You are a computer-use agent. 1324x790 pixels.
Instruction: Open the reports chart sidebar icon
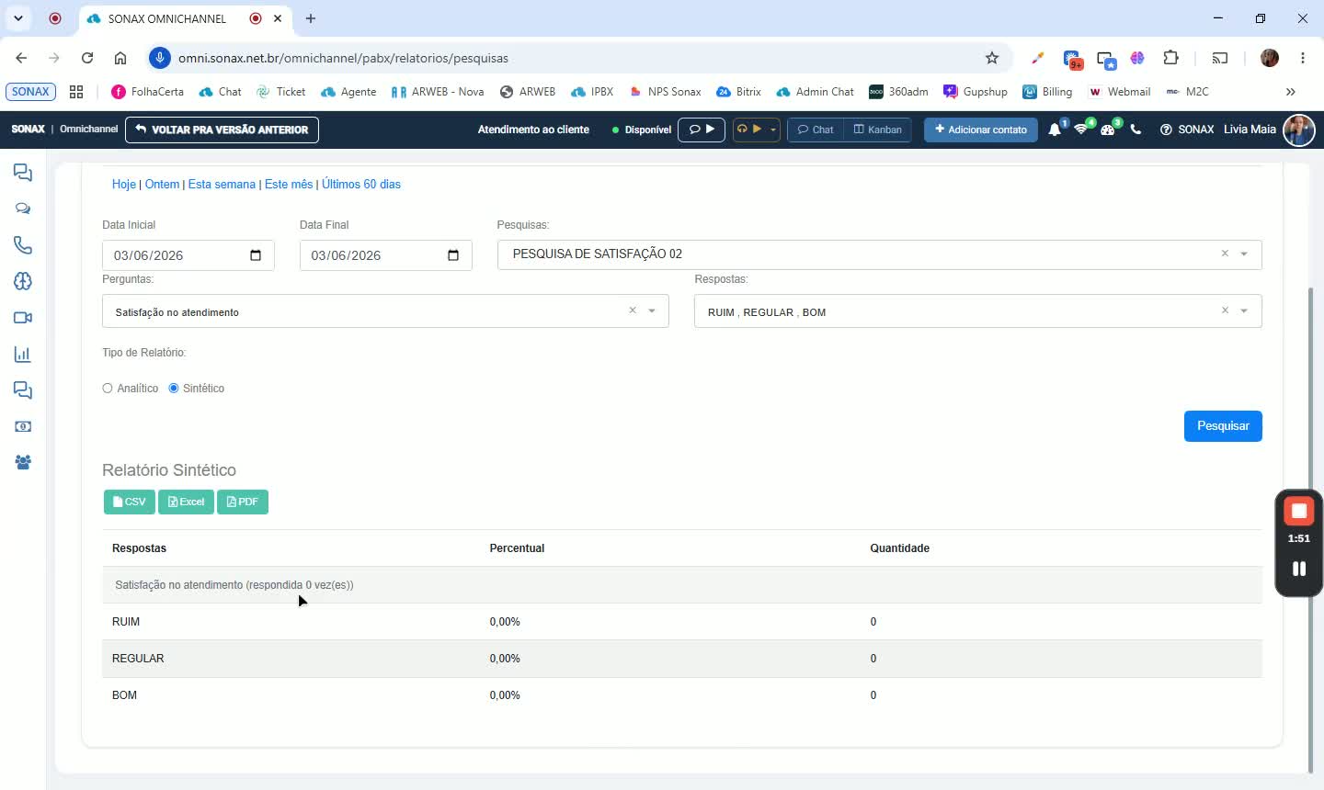pyautogui.click(x=23, y=355)
